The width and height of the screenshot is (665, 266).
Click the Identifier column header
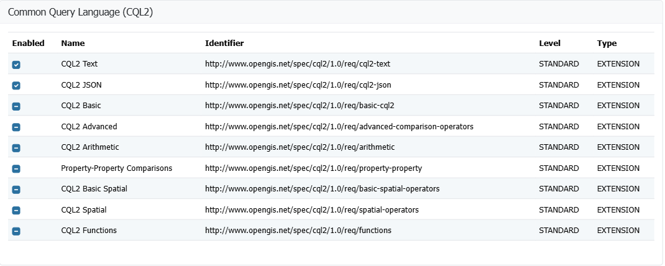coord(224,44)
